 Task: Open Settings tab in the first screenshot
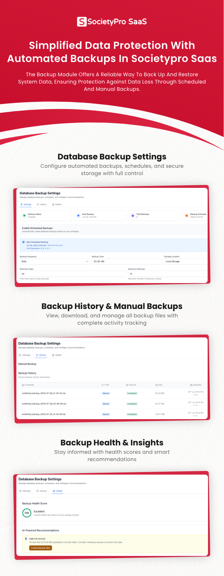pos(26,204)
